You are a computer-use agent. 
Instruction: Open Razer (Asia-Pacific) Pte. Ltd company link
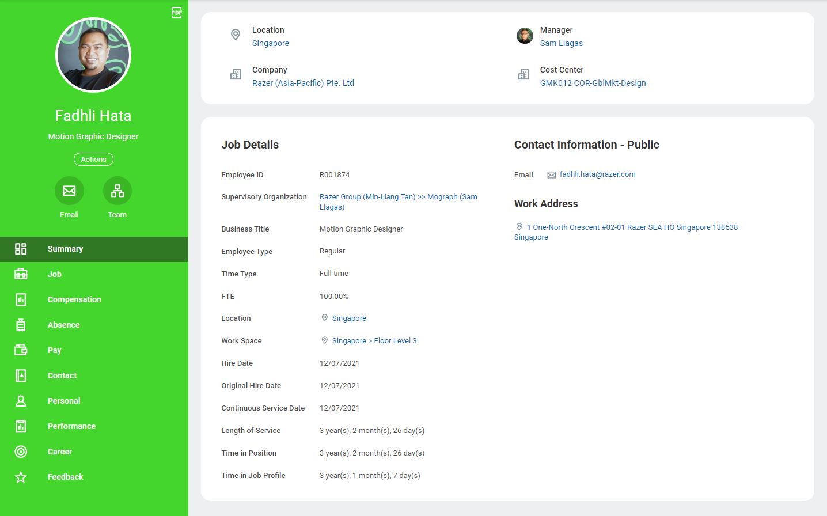pyautogui.click(x=303, y=83)
